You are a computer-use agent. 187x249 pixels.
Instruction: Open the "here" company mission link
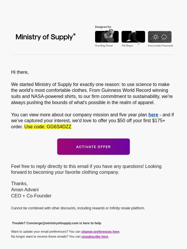point(153,115)
